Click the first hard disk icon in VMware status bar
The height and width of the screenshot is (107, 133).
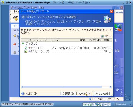click(x=84, y=104)
